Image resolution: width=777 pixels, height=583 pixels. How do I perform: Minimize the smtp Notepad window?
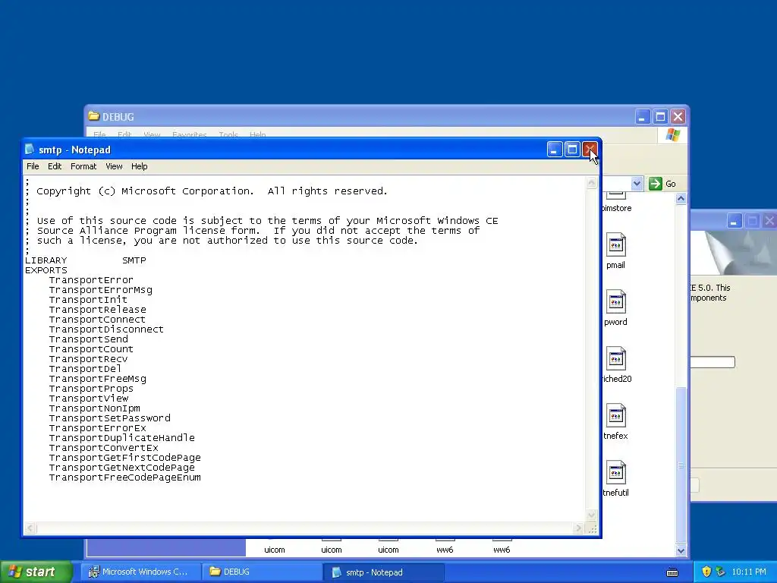[555, 150]
